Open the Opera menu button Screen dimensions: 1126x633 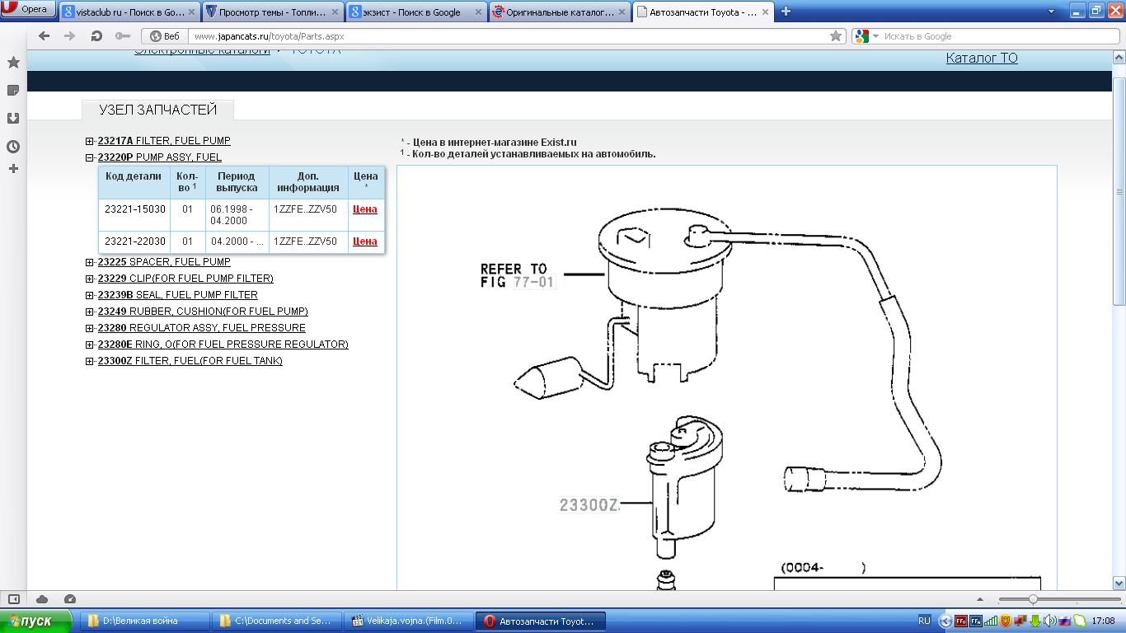pos(28,10)
